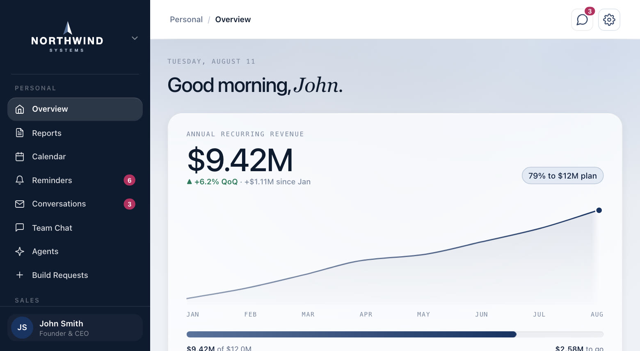Click the Conversations badge showing 3

130,204
